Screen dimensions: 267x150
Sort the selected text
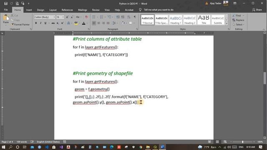coord(129,17)
